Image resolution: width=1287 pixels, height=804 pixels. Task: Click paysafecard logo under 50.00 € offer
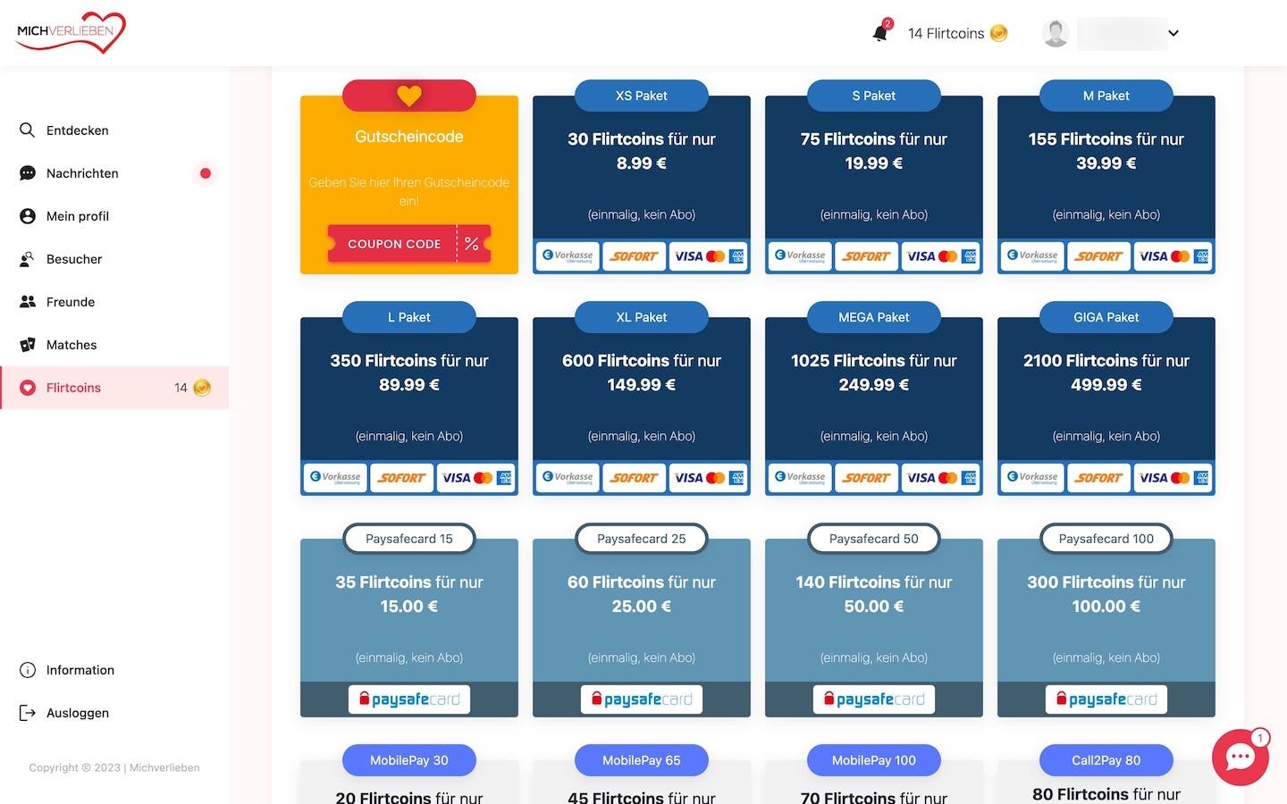click(x=874, y=699)
